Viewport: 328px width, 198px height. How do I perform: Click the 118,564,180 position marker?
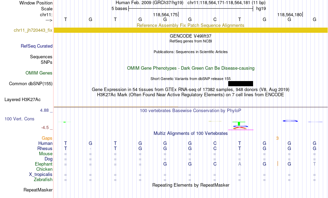click(290, 14)
